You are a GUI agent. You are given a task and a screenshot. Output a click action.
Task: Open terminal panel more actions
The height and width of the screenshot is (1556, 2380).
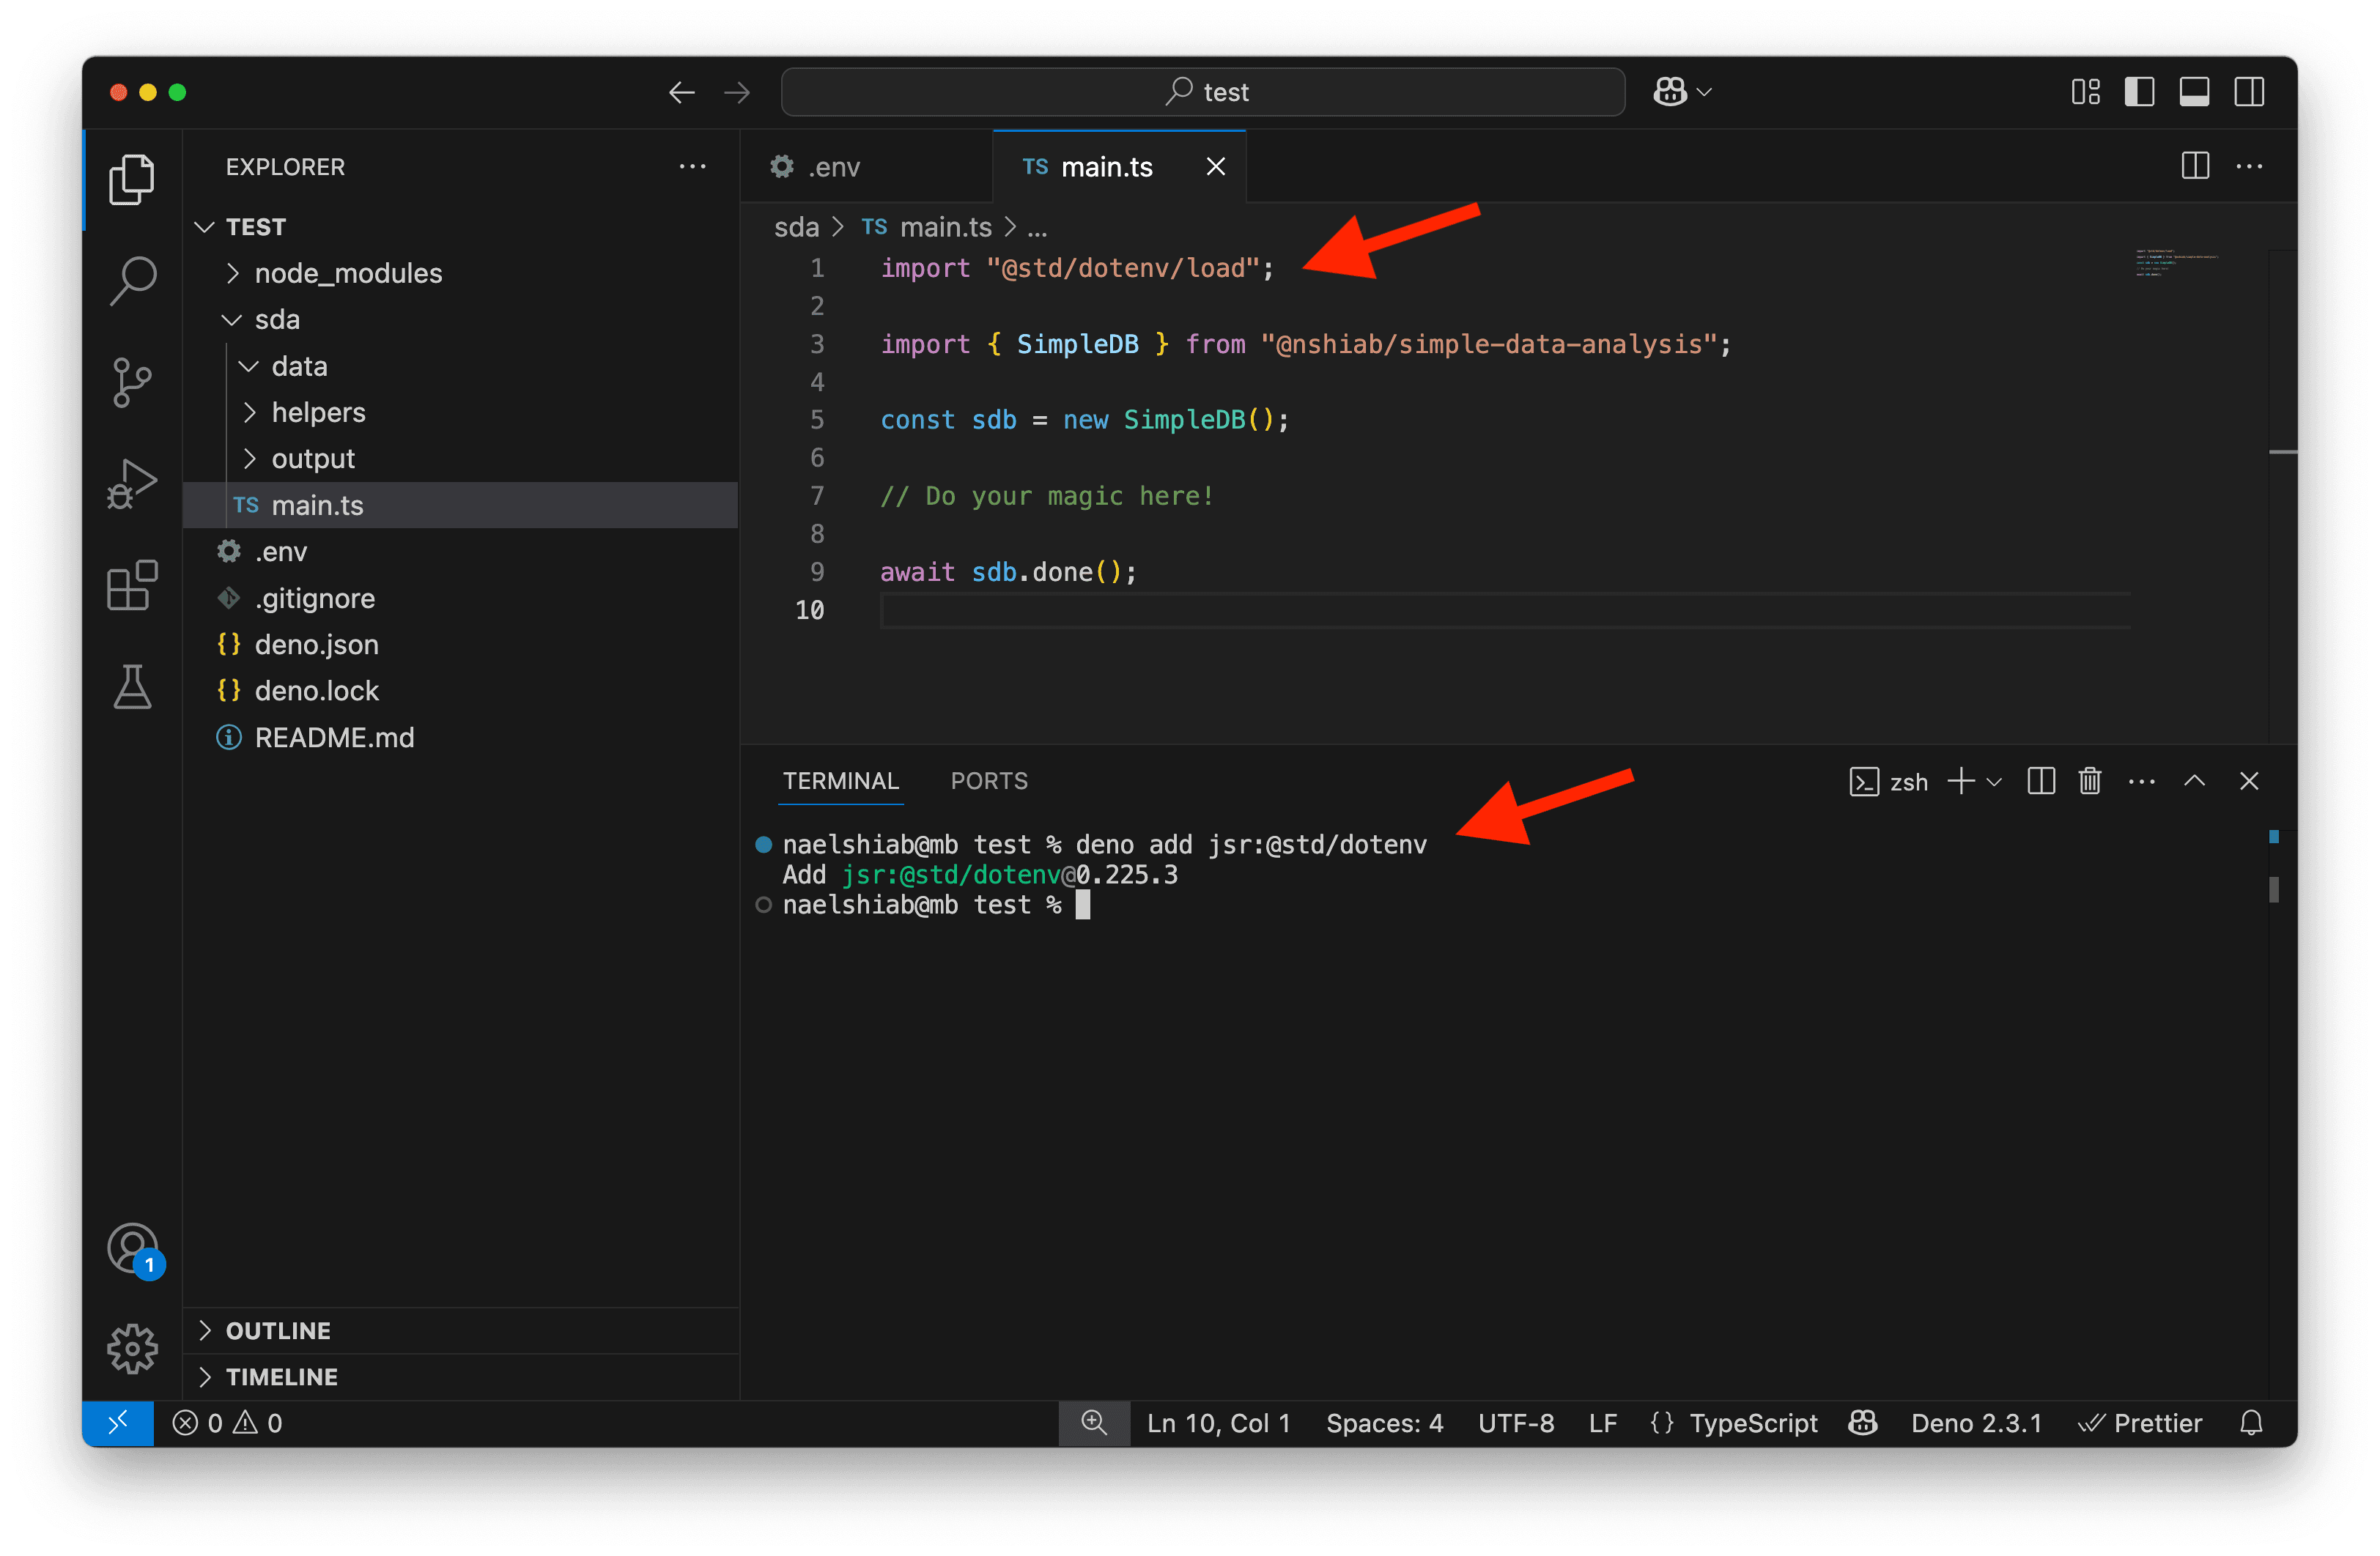pyautogui.click(x=2141, y=781)
